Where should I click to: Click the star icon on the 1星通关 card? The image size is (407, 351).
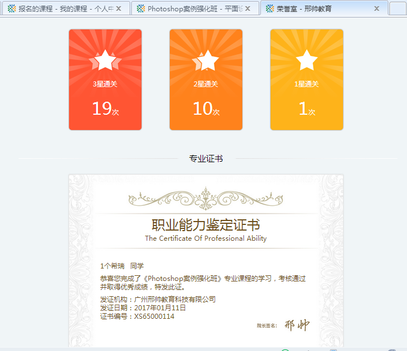point(306,60)
